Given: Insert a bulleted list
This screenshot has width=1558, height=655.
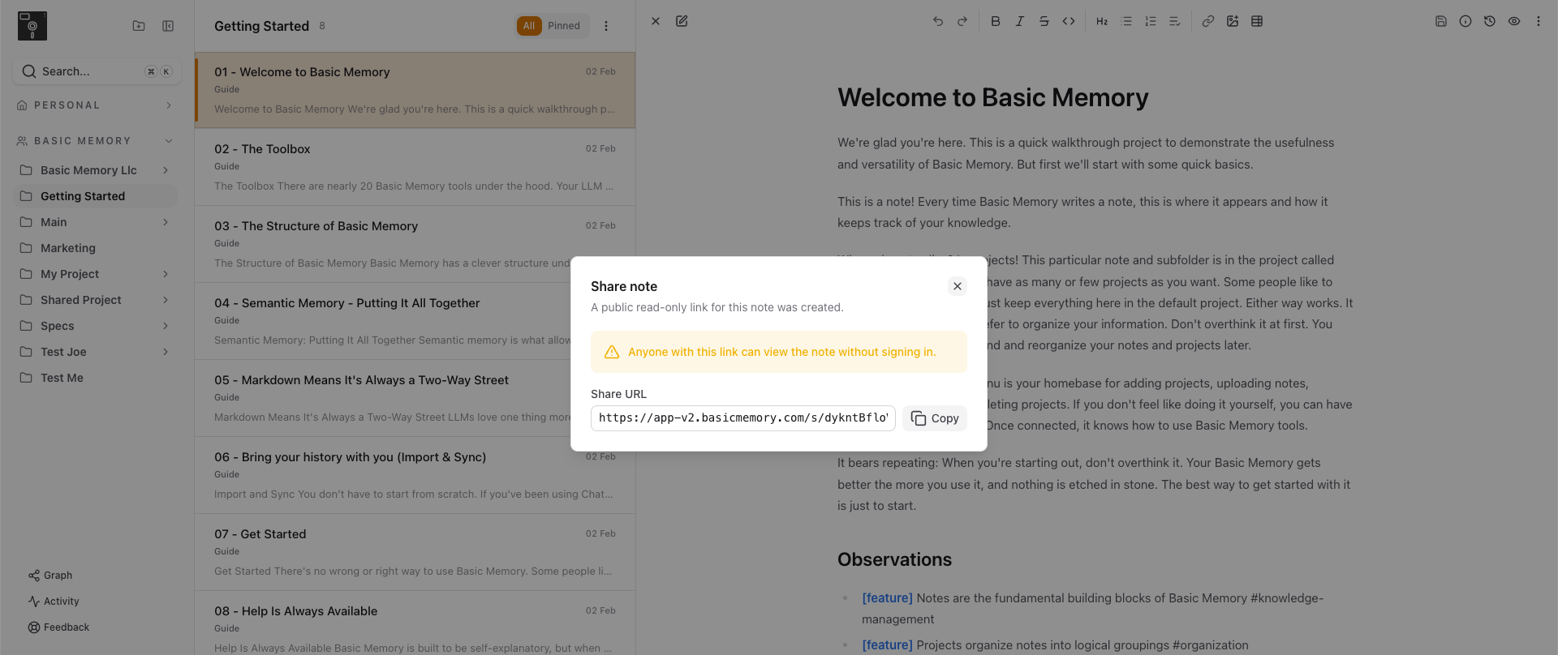Looking at the screenshot, I should (1126, 22).
